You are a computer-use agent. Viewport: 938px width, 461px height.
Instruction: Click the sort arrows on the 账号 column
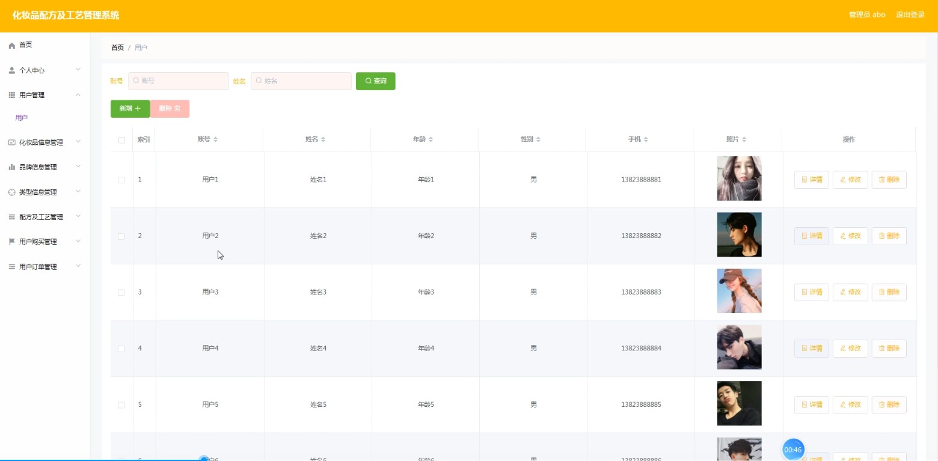click(x=216, y=139)
